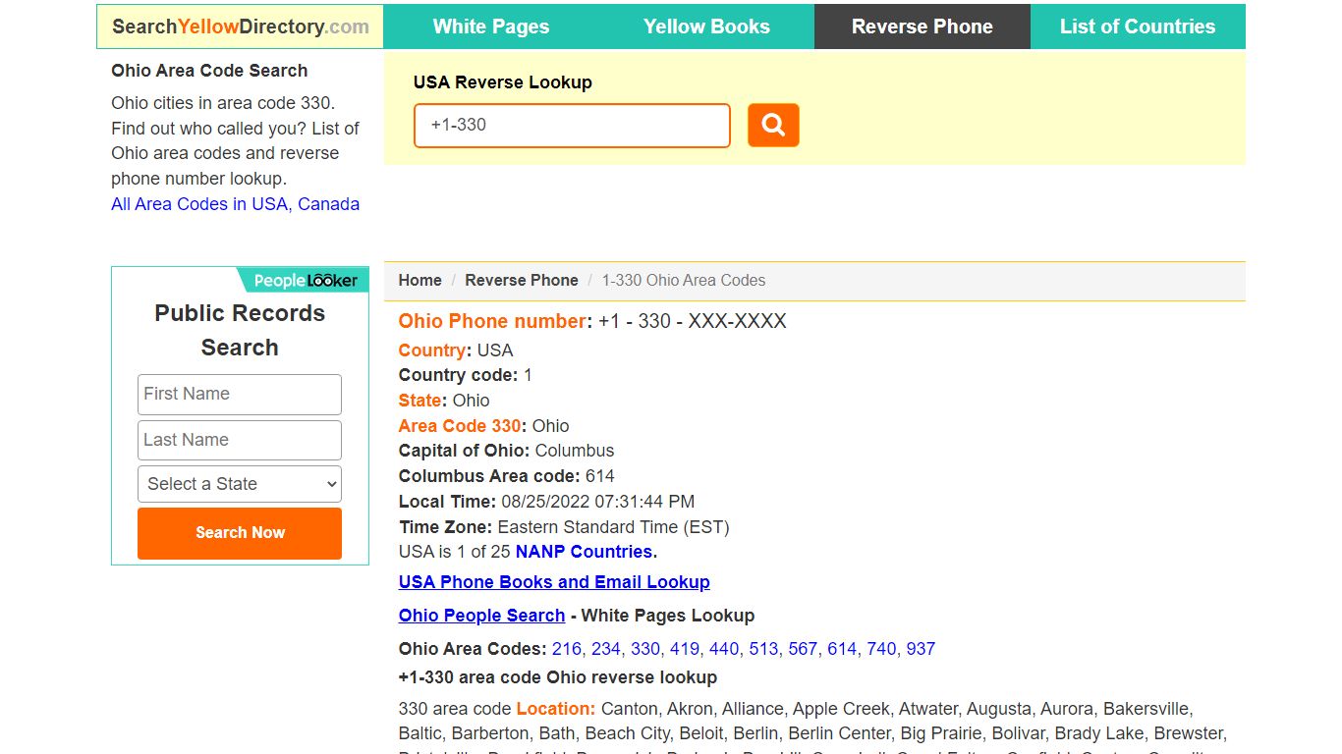
Task: Click the orange search magnifier button
Action: 773,125
